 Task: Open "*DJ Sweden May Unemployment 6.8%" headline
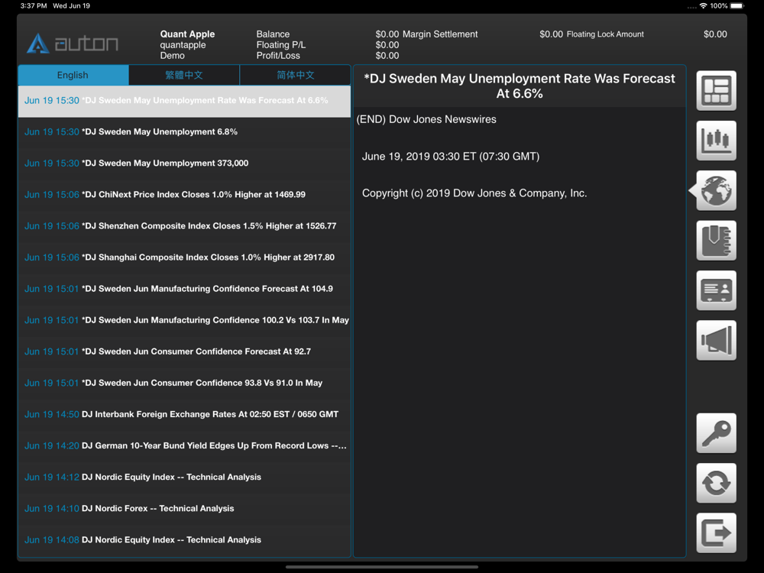pyautogui.click(x=184, y=132)
